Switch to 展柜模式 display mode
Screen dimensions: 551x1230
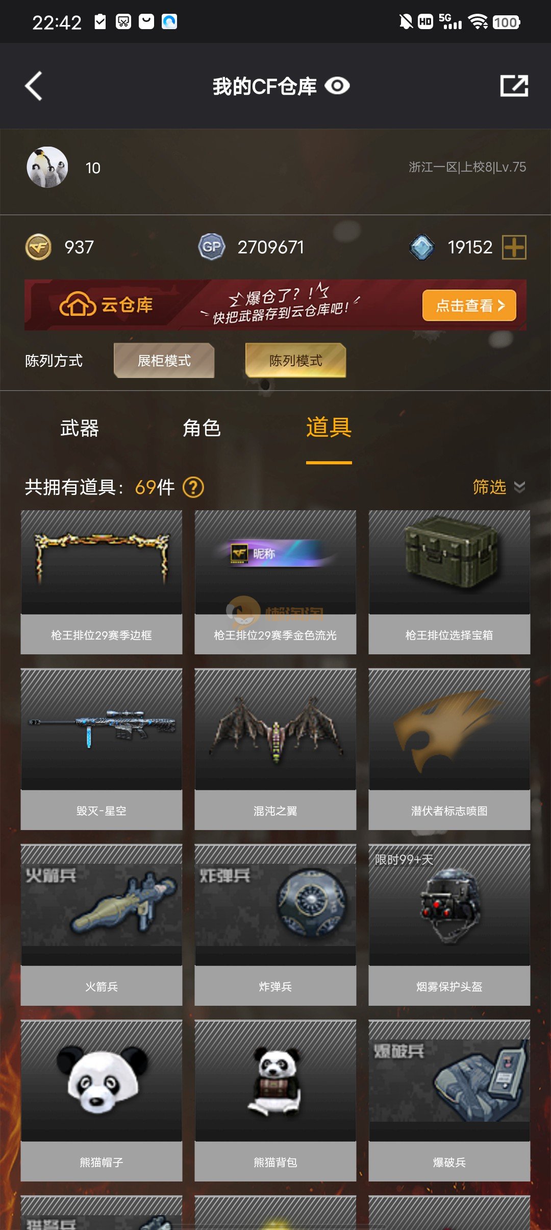point(164,361)
